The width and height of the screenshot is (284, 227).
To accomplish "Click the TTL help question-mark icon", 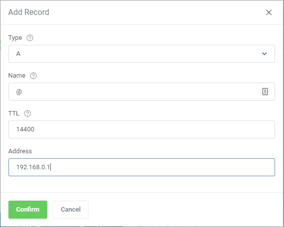I will point(27,113).
